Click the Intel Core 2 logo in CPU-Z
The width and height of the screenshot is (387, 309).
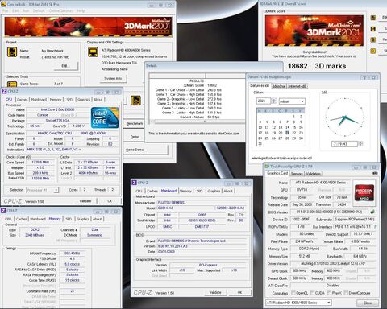click(105, 117)
